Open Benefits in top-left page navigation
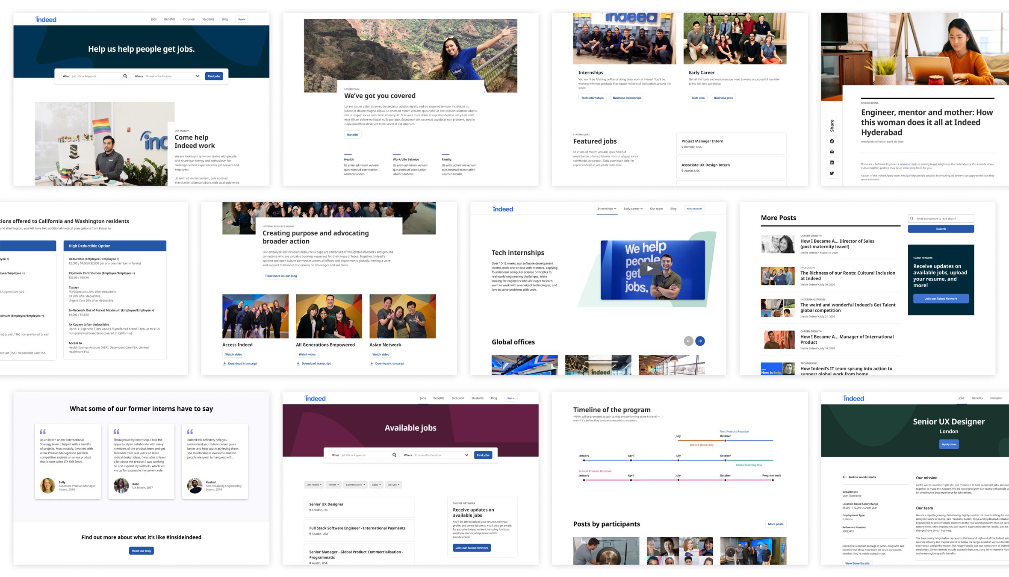This screenshot has height=577, width=1009. point(169,19)
